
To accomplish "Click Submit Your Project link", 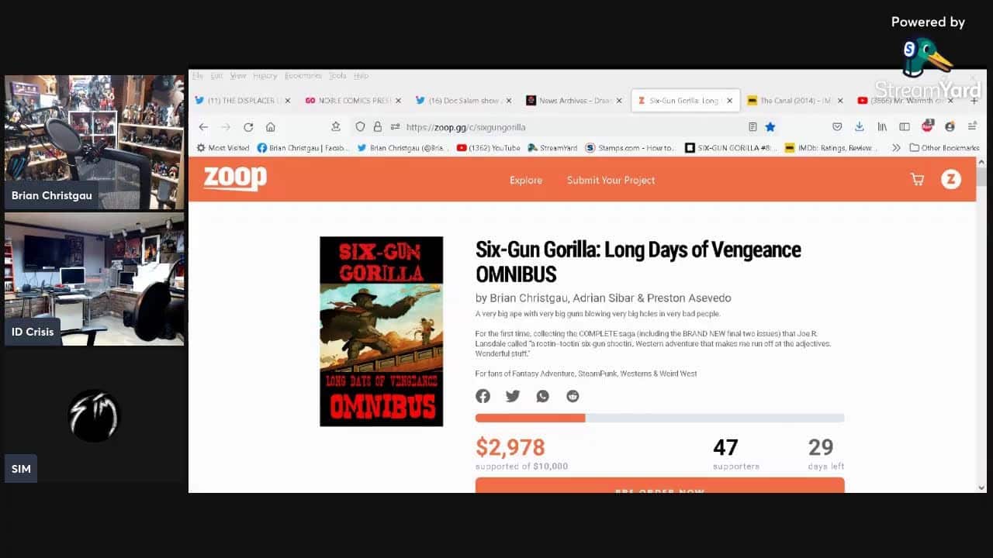I will (611, 180).
